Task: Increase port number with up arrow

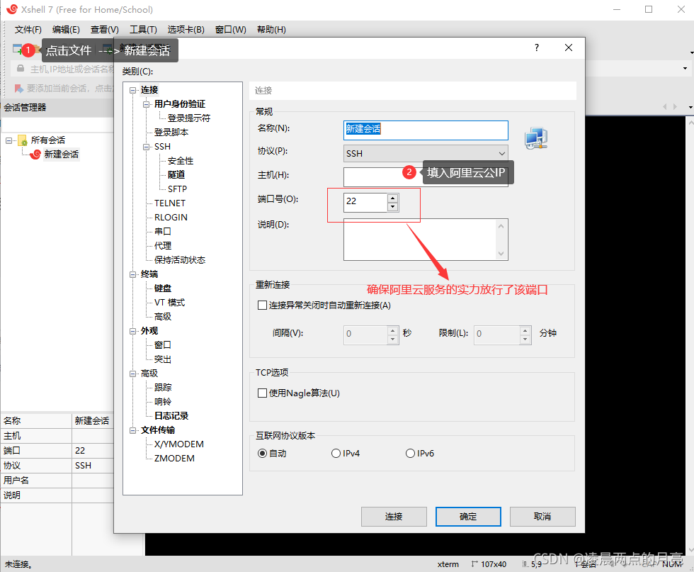Action: (x=393, y=198)
